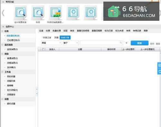
Task: Sort by the 上一步处理意见 column header
Action: [x=147, y=49]
